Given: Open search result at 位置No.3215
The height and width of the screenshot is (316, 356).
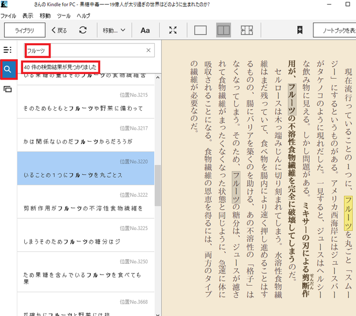Looking at the screenshot, I should click(86, 102).
